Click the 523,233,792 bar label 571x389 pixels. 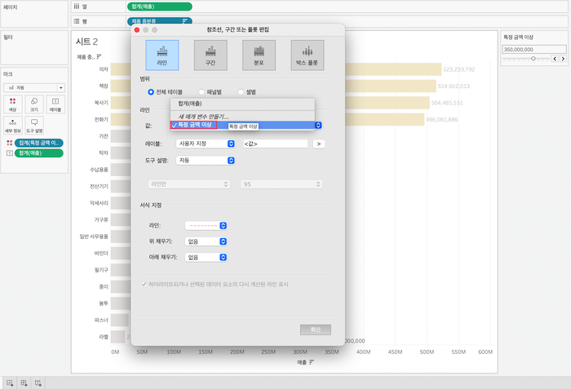pyautogui.click(x=459, y=69)
